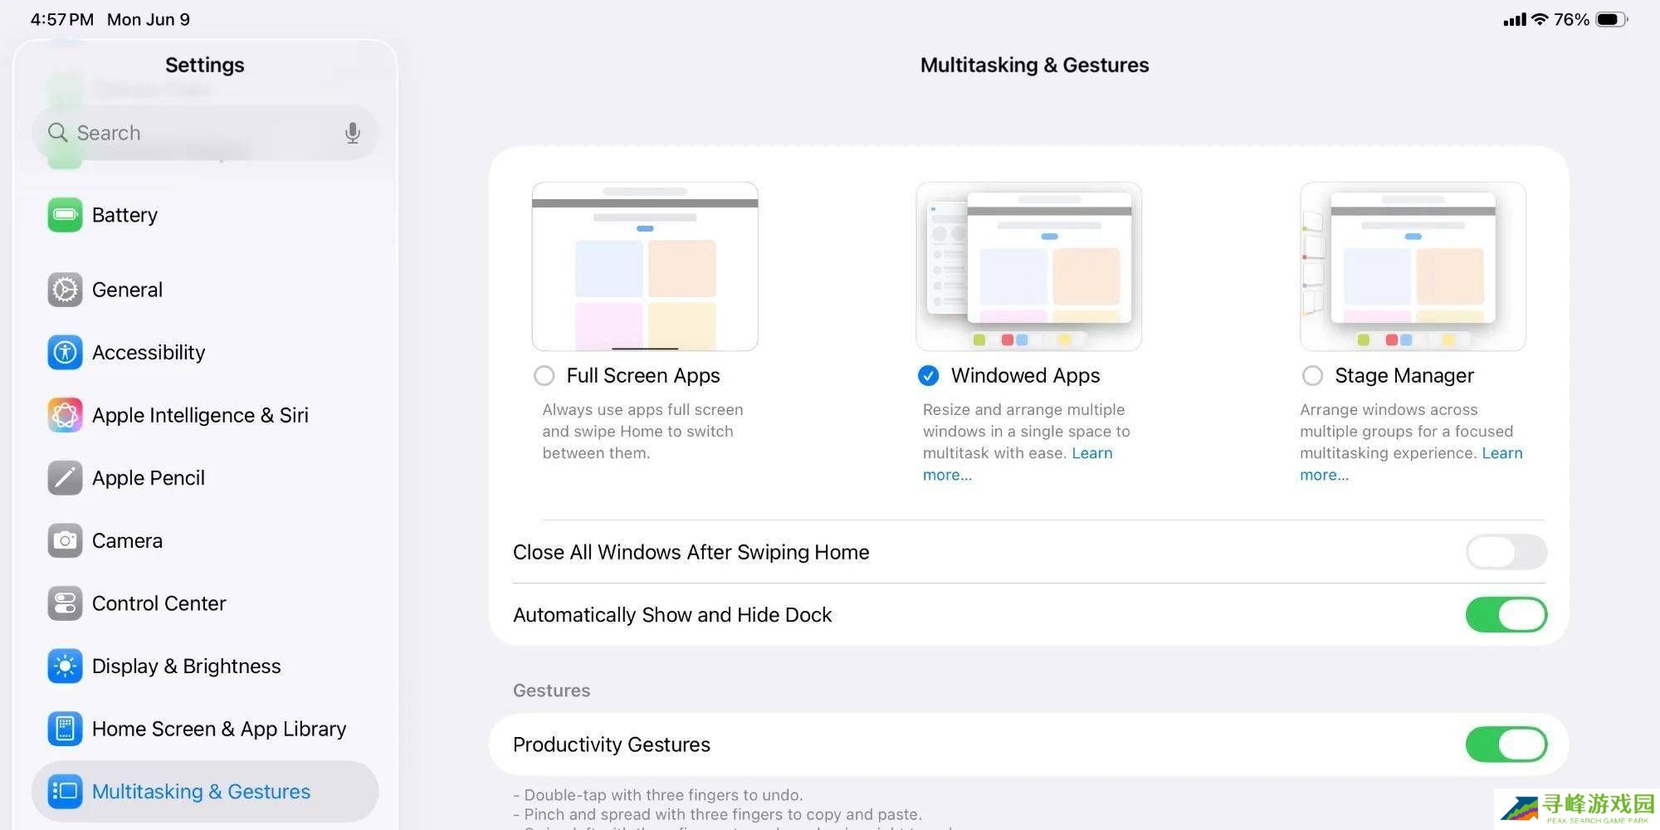Open the Accessibility menu item
The image size is (1660, 830).
coord(204,353)
